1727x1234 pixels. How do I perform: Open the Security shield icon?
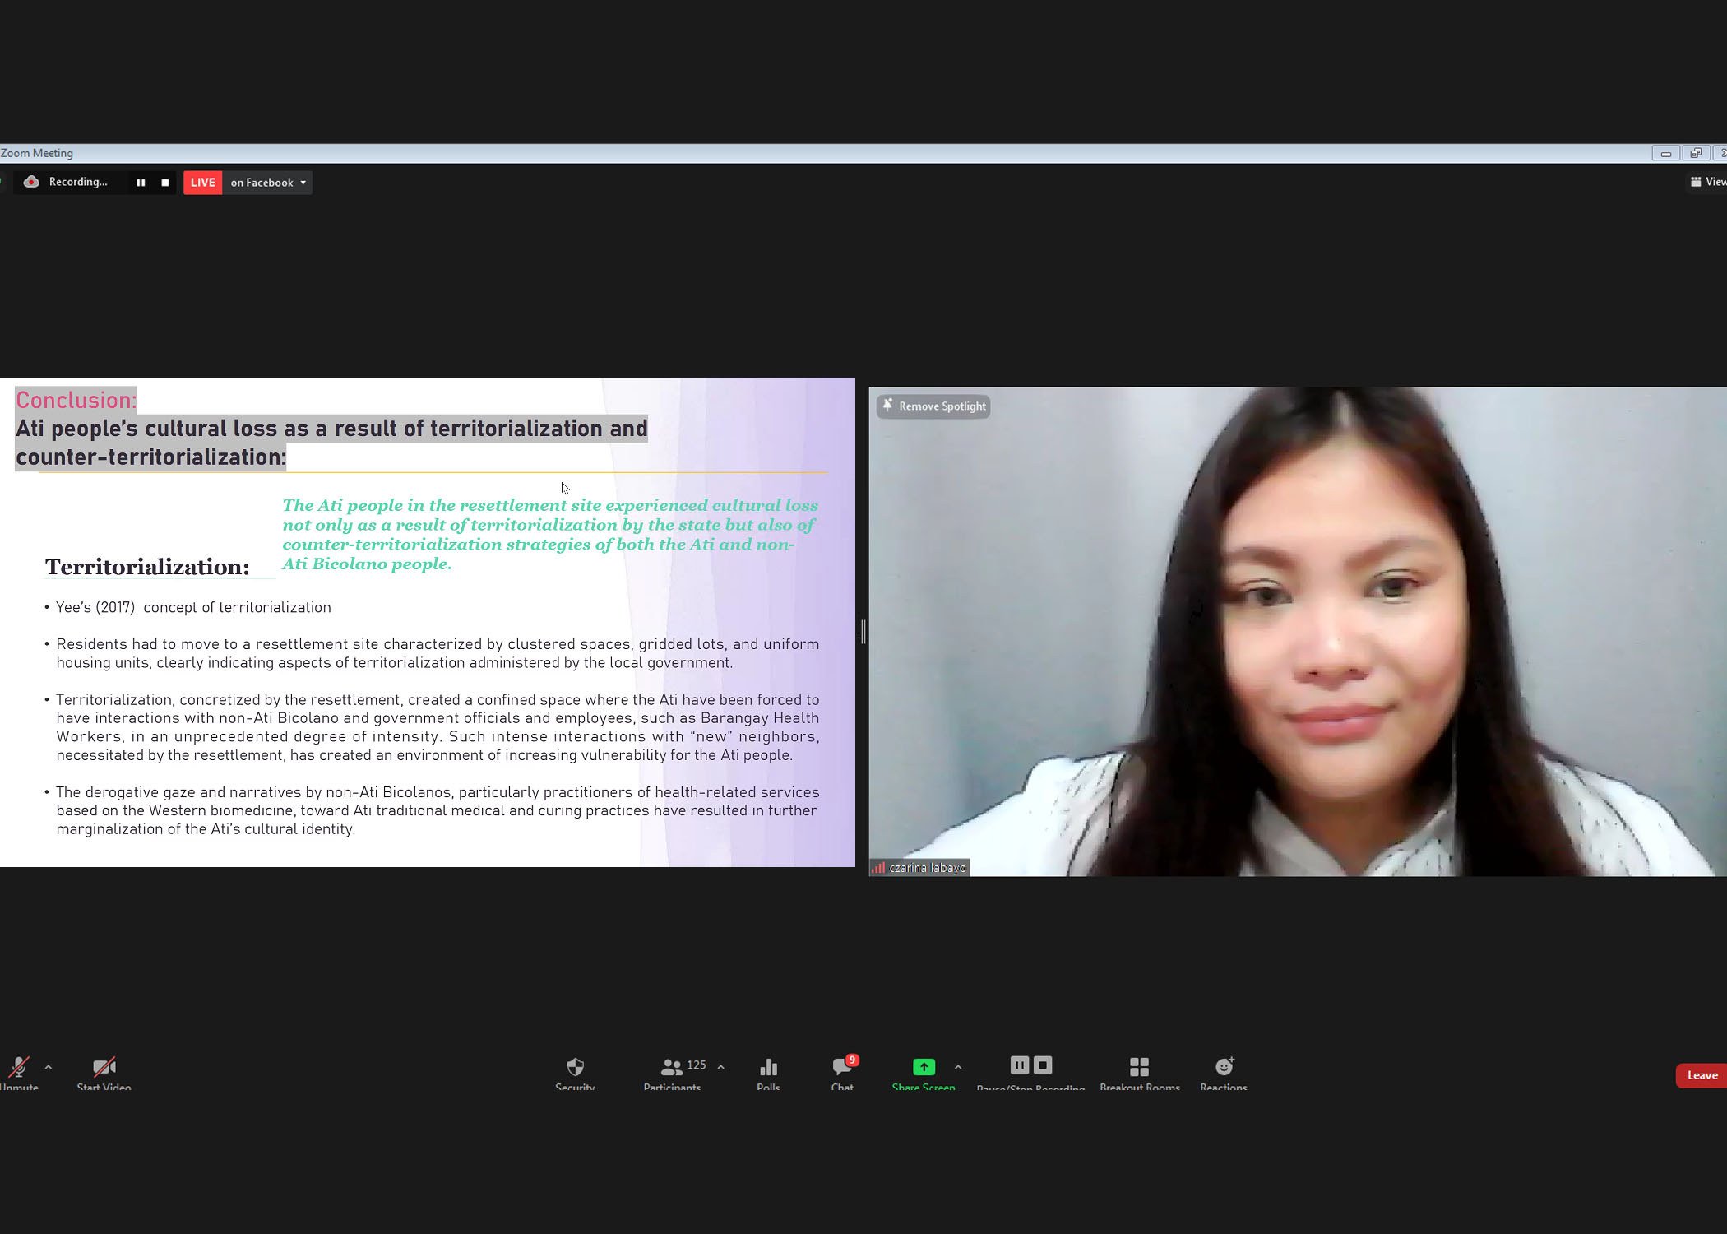[575, 1067]
